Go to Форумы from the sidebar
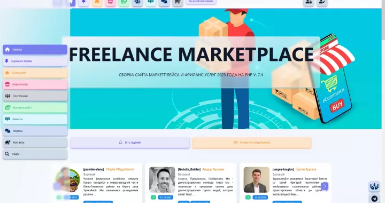 point(35,131)
